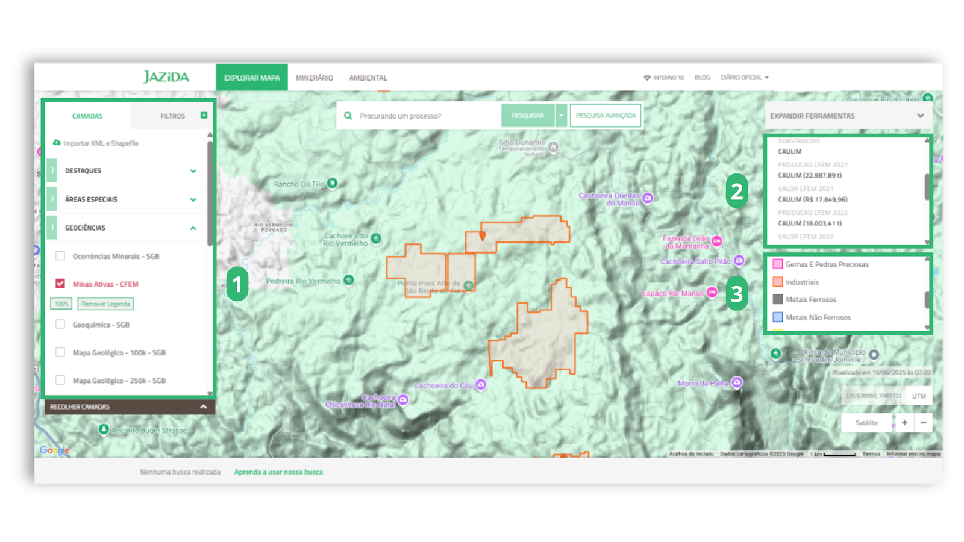Click the Metais Não Ferrosos blue swatch
The width and height of the screenshot is (964, 542).
tap(778, 317)
